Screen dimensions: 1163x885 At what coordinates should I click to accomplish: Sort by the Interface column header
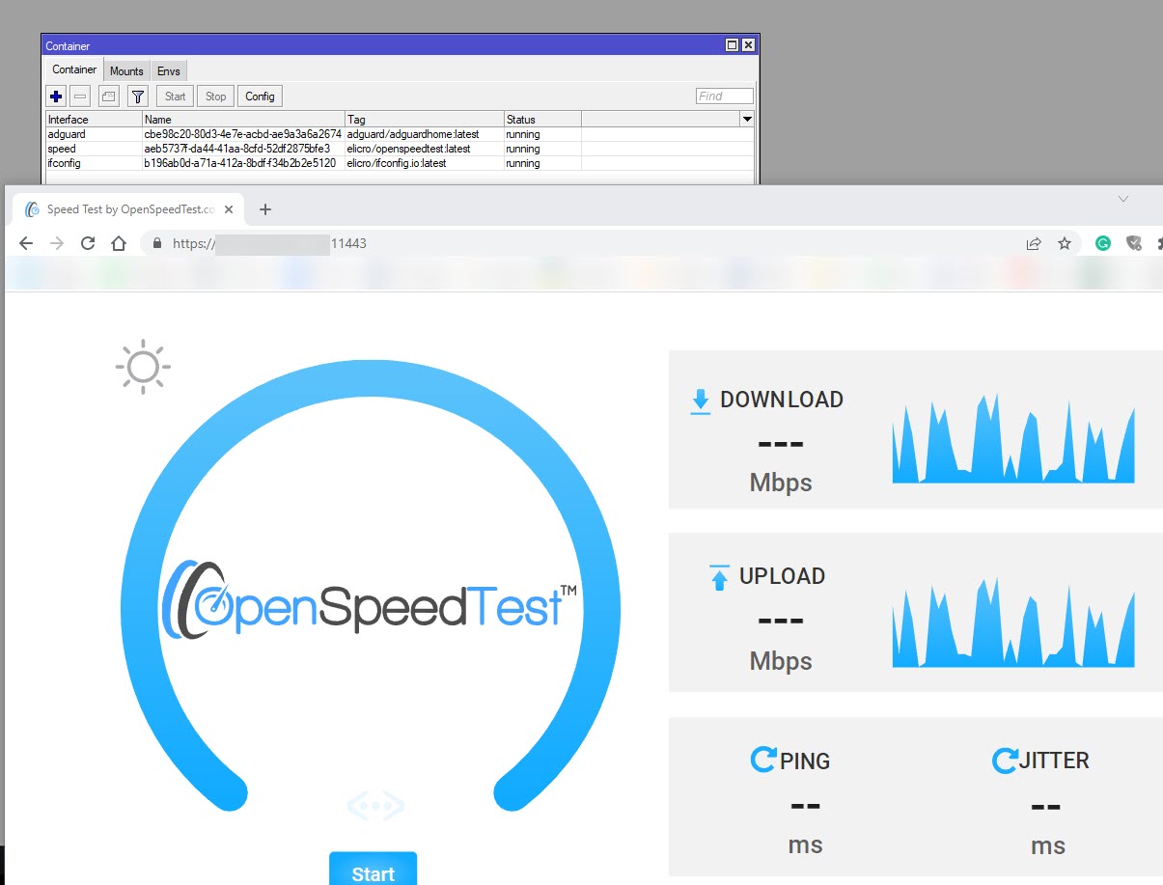[x=94, y=120]
